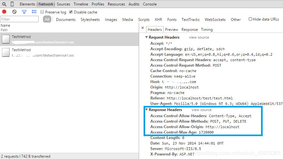The width and height of the screenshot is (283, 159).
Task: Open the Resources panel
Action: (116, 4)
